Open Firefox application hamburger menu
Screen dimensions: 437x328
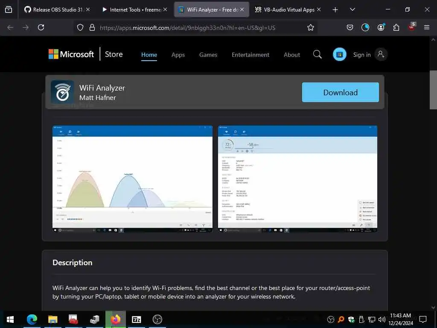[427, 27]
